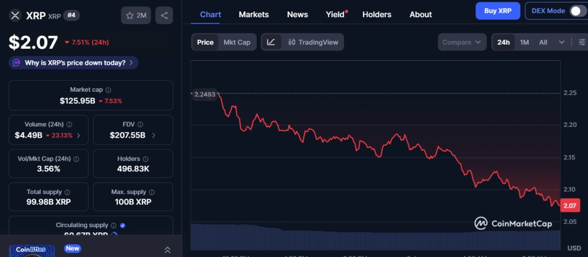
Task: Switch to the News tab
Action: click(297, 14)
